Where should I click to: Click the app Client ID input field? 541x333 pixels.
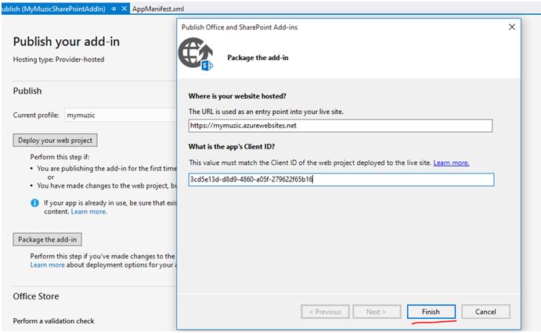click(x=341, y=179)
